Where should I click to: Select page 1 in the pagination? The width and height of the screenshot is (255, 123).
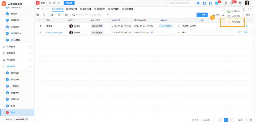click(226, 120)
